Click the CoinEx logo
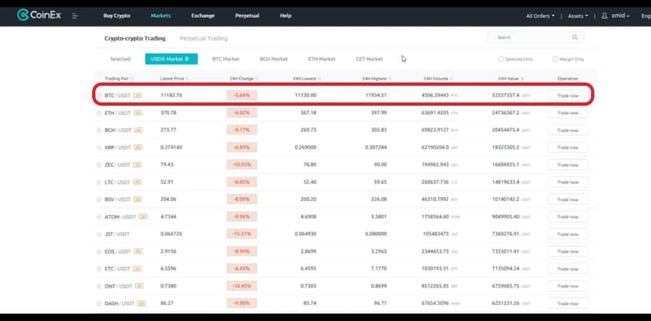Viewport: 651px width, 321px height. (x=39, y=15)
